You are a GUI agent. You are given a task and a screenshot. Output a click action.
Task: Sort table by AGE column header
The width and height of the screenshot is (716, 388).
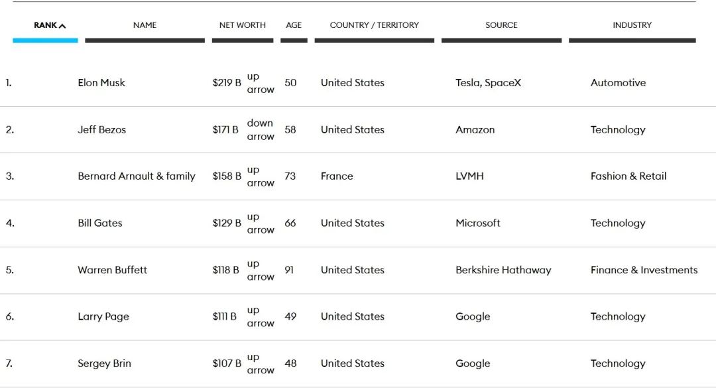coord(294,25)
